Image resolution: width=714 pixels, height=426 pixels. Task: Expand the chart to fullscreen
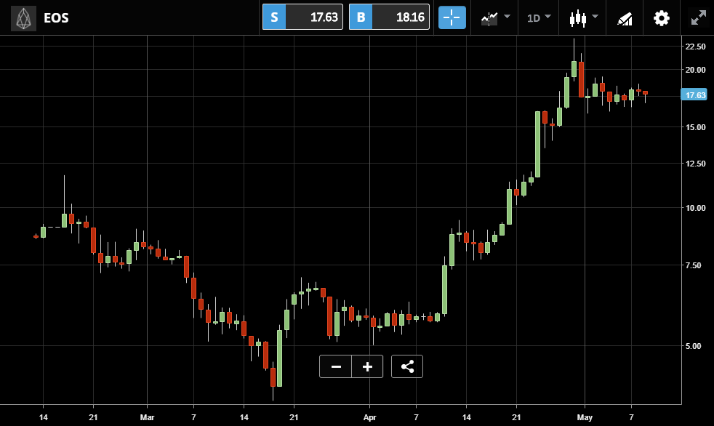coord(698,18)
